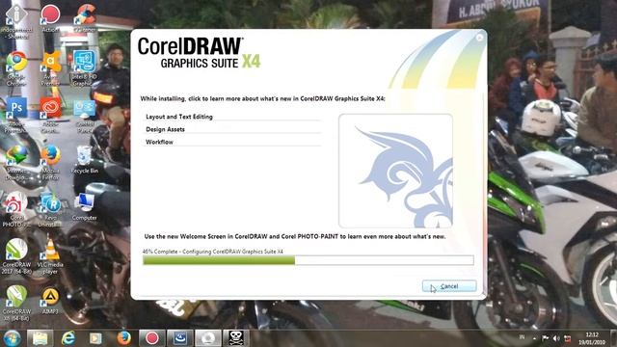
Task: Open Windows Explorer from the taskbar
Action: pyautogui.click(x=40, y=338)
